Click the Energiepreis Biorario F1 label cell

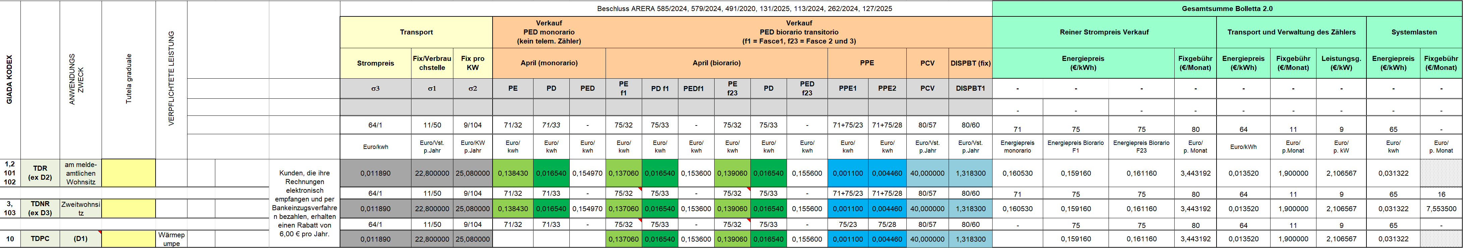point(1076,147)
